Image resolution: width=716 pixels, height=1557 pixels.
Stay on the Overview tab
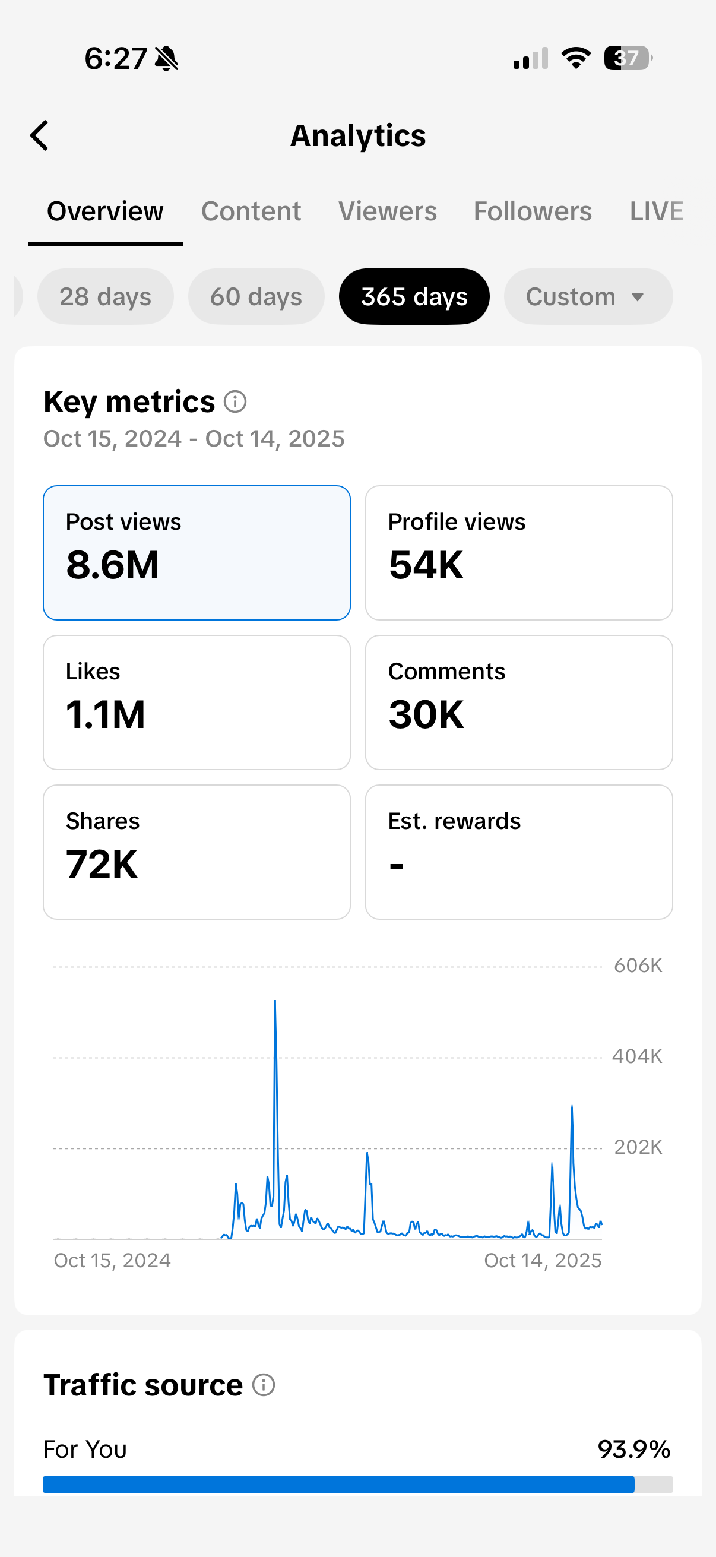click(104, 211)
